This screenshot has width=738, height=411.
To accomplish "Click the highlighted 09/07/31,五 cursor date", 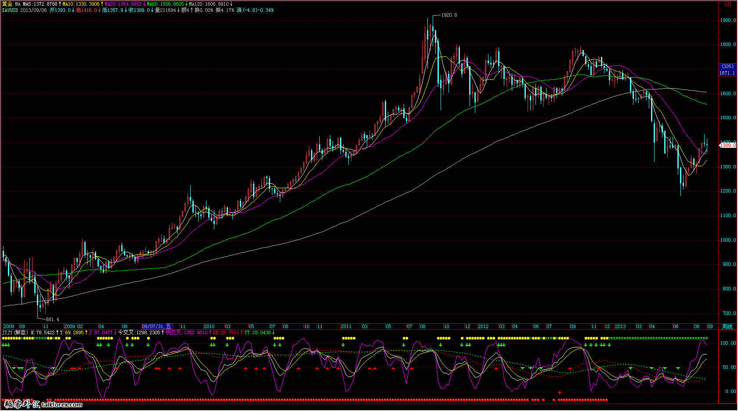I will [157, 326].
